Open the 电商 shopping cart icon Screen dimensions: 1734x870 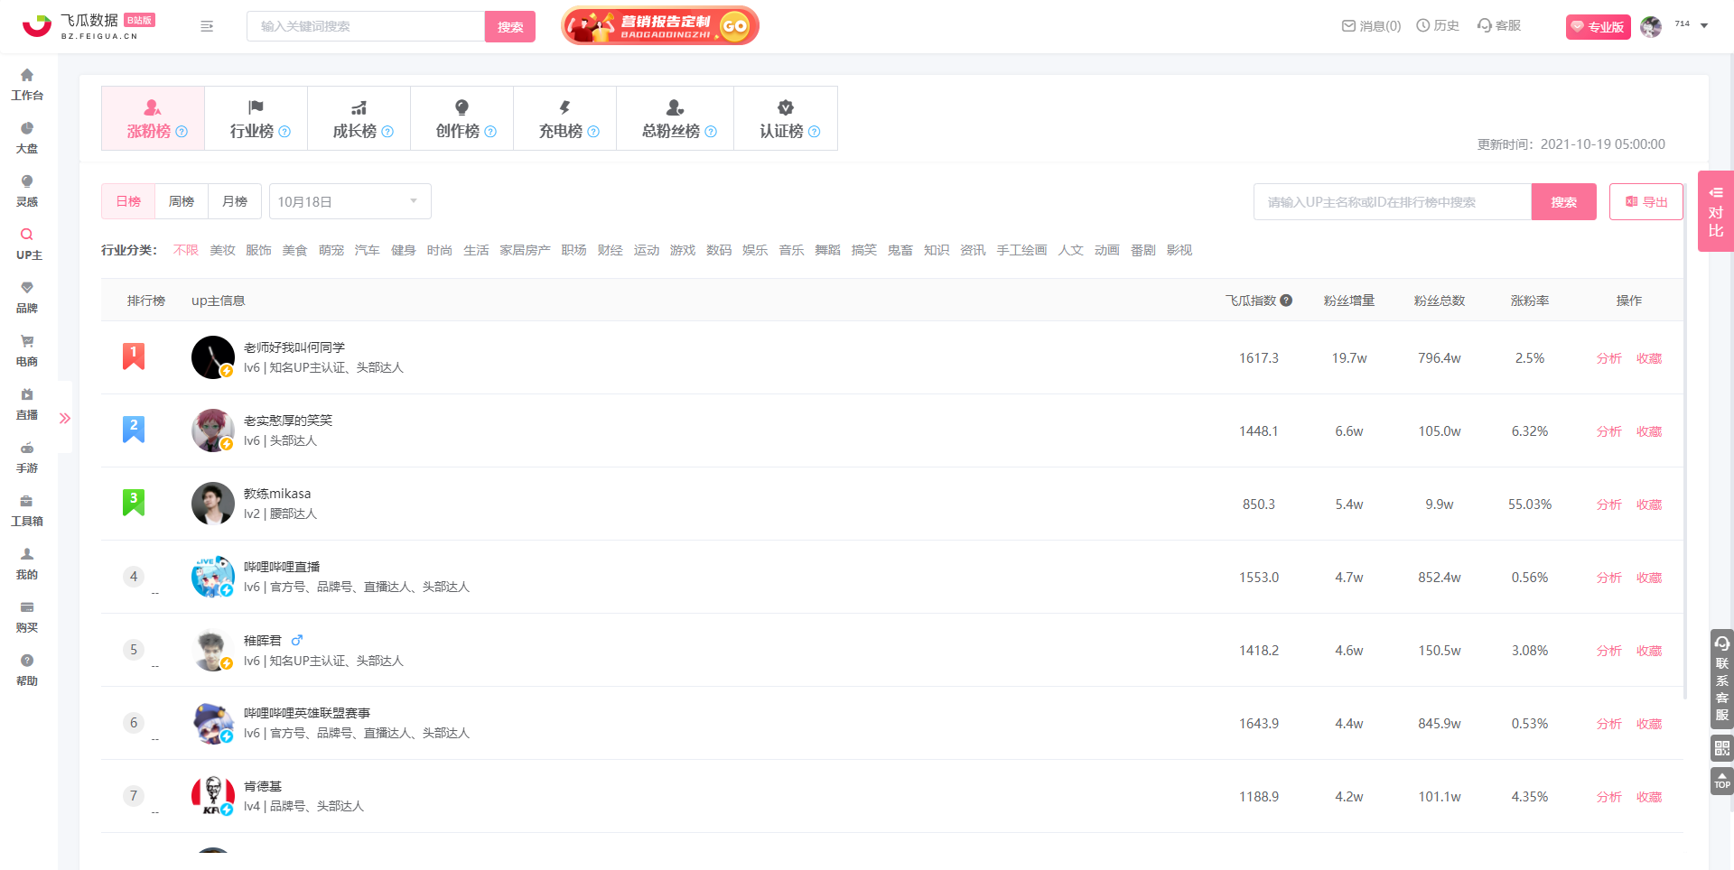tap(27, 342)
